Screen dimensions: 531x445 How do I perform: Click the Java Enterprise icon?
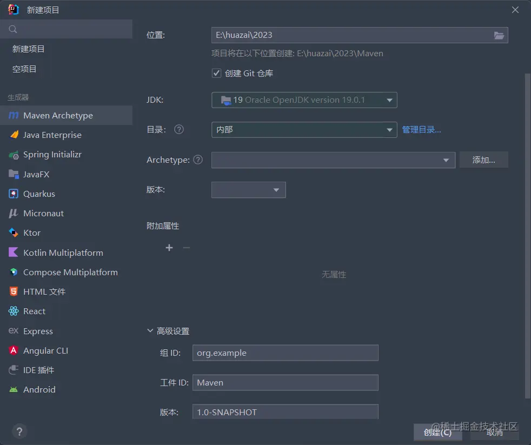click(14, 135)
